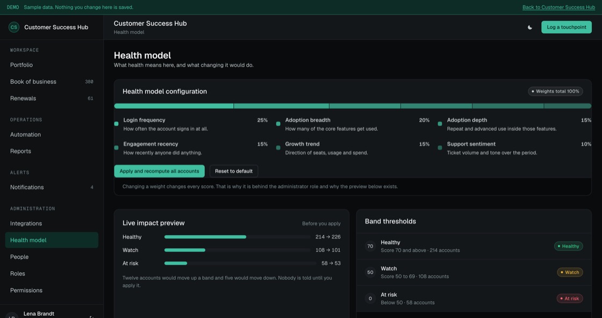
Task: Click Support sentiment color square
Action: 440,147
